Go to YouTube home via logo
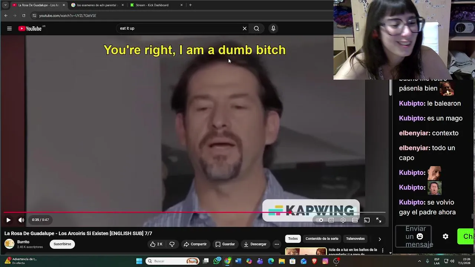 (x=30, y=29)
